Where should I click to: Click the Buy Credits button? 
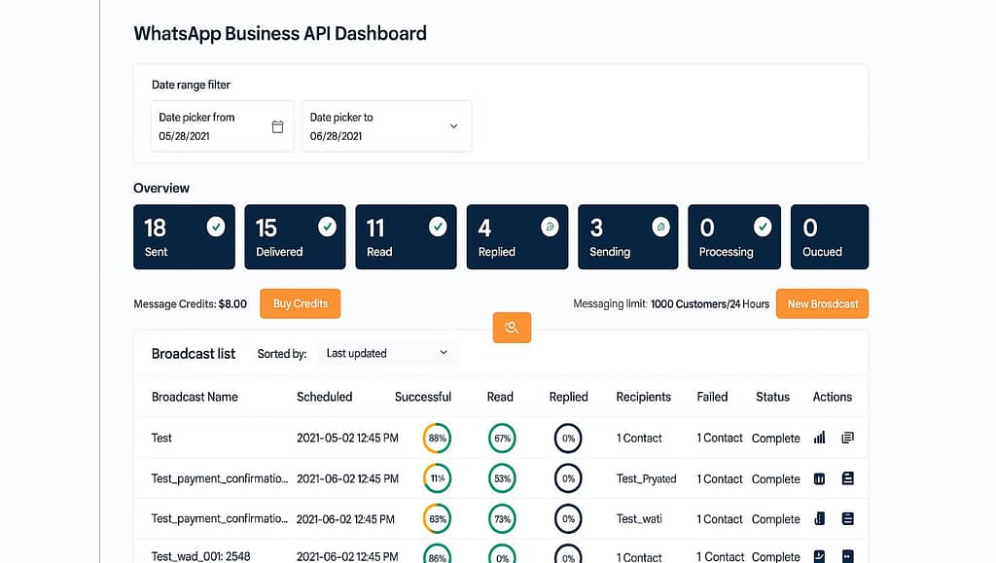tap(301, 303)
